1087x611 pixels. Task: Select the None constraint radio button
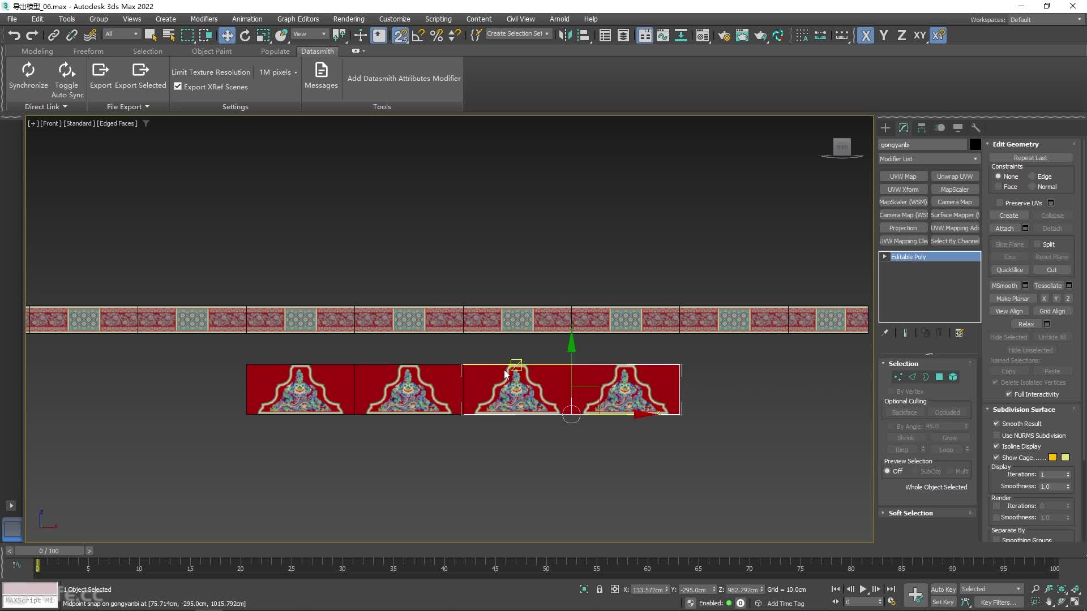[x=998, y=177]
